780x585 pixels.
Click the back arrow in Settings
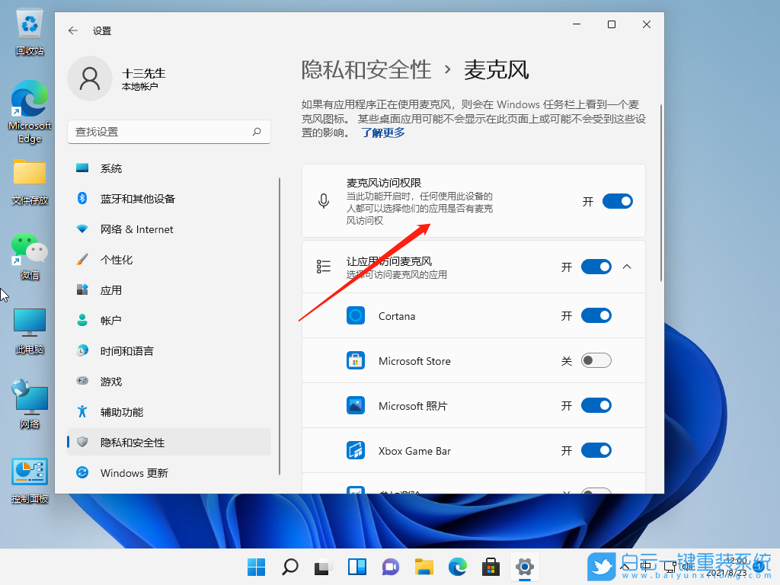point(72,30)
